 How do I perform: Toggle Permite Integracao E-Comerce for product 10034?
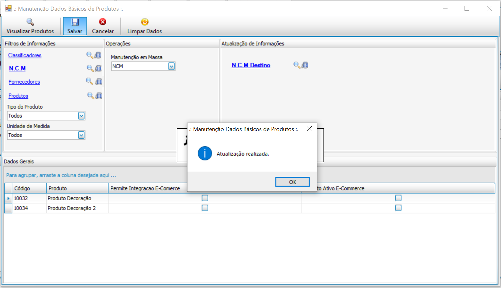coord(205,208)
